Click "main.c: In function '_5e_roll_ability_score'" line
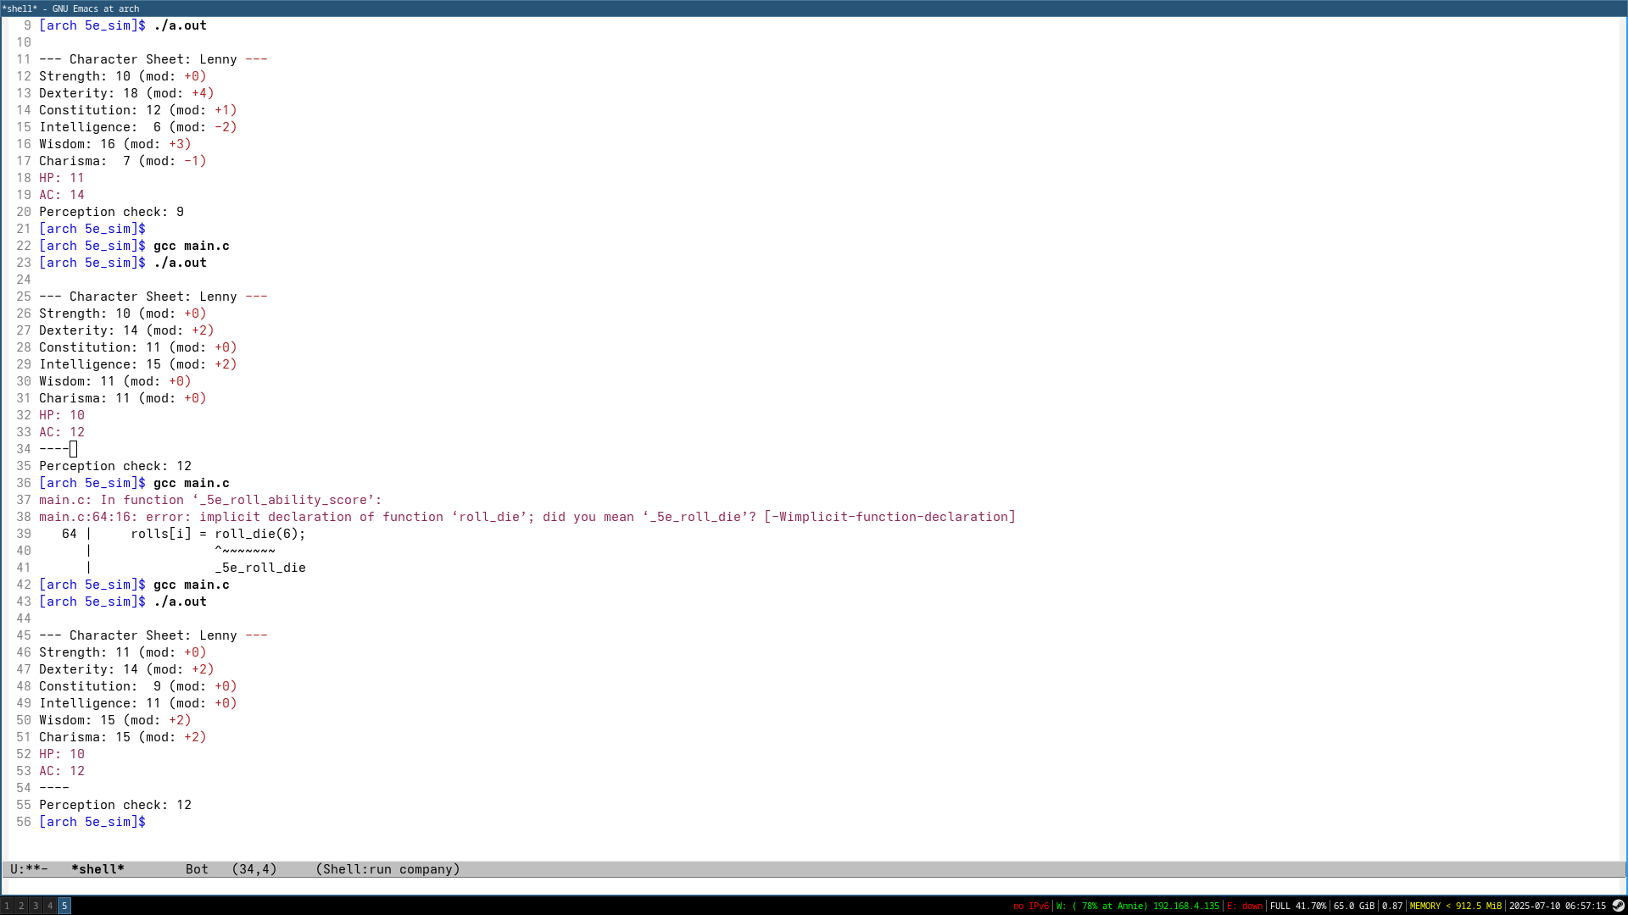The width and height of the screenshot is (1628, 915). click(x=210, y=500)
